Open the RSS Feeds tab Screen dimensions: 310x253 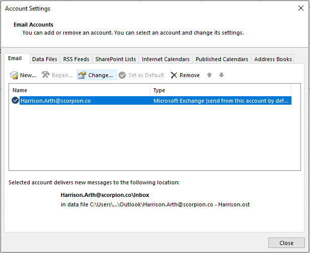[x=76, y=59]
